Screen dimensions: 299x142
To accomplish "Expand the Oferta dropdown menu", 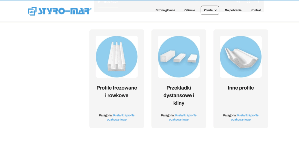I will tap(210, 10).
